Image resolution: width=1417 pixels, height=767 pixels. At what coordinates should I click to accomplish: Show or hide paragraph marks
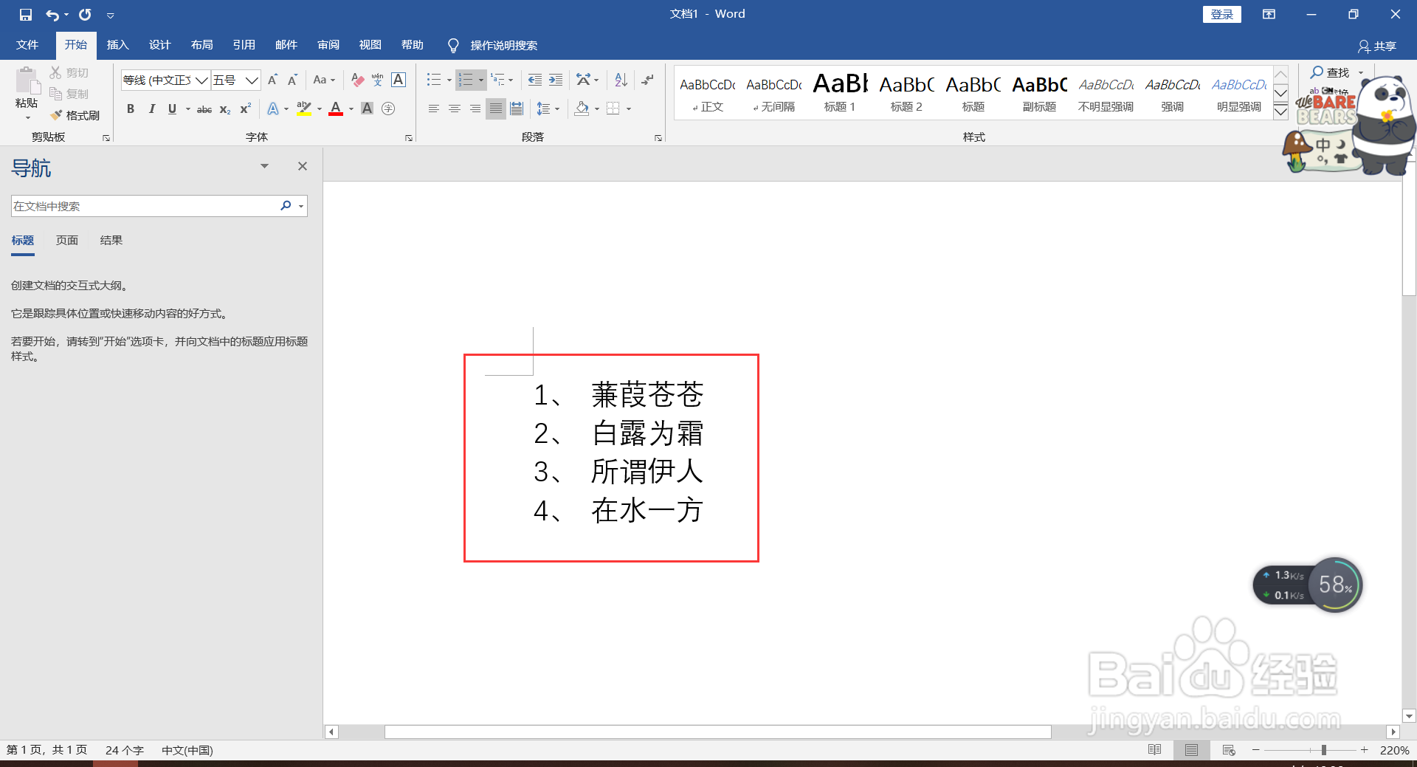pyautogui.click(x=647, y=80)
